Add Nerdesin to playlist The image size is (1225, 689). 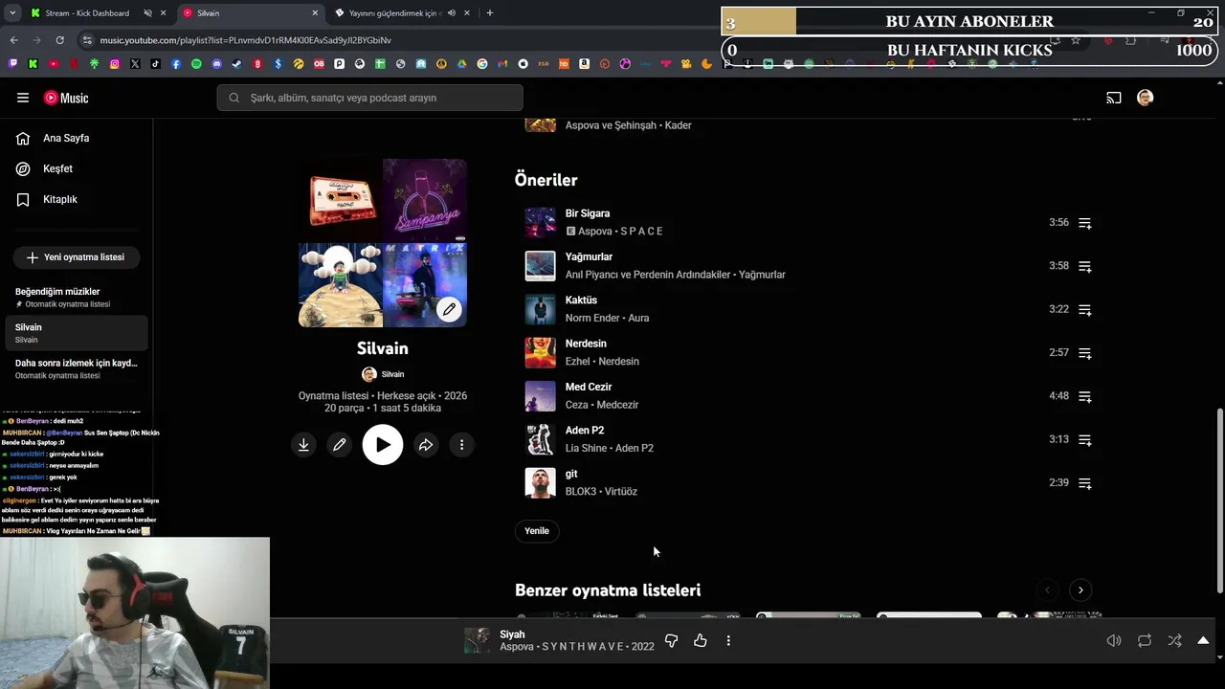(x=1085, y=353)
